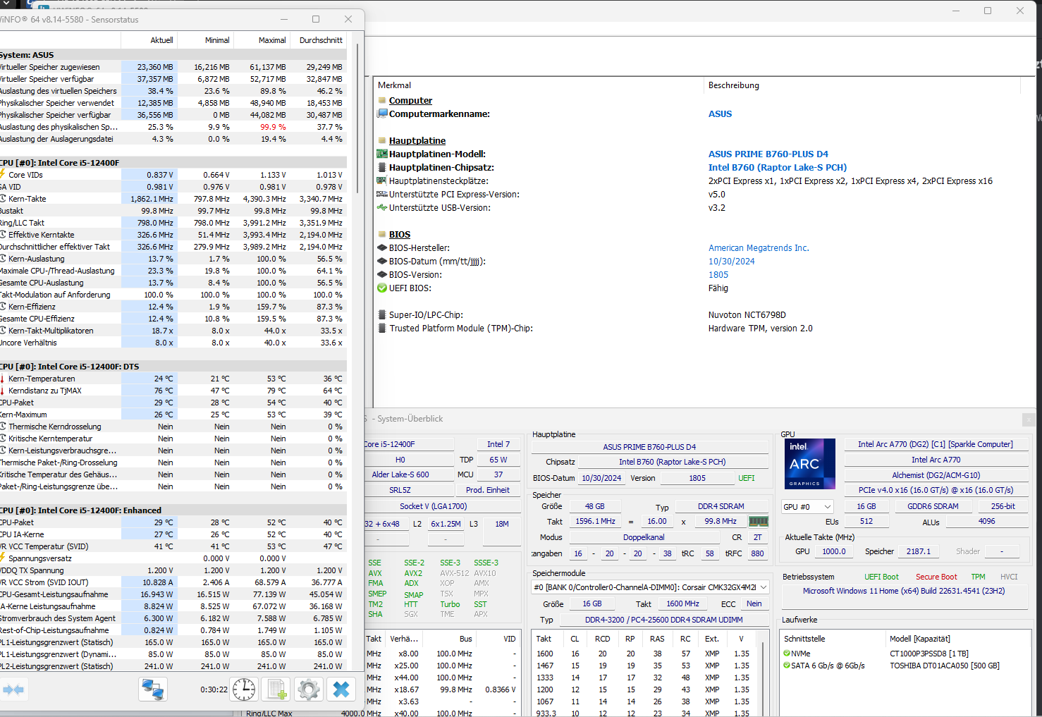
Task: Click the Computermarkenname monitor icon
Action: pyautogui.click(x=382, y=114)
